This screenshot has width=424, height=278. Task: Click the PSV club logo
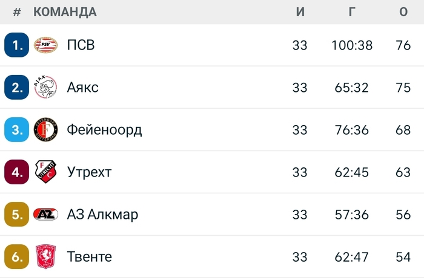coord(45,45)
